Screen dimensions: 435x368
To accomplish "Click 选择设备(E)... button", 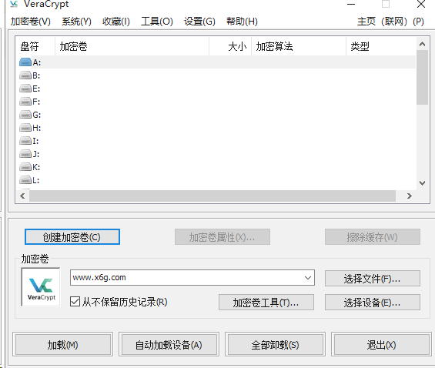I will coord(373,303).
